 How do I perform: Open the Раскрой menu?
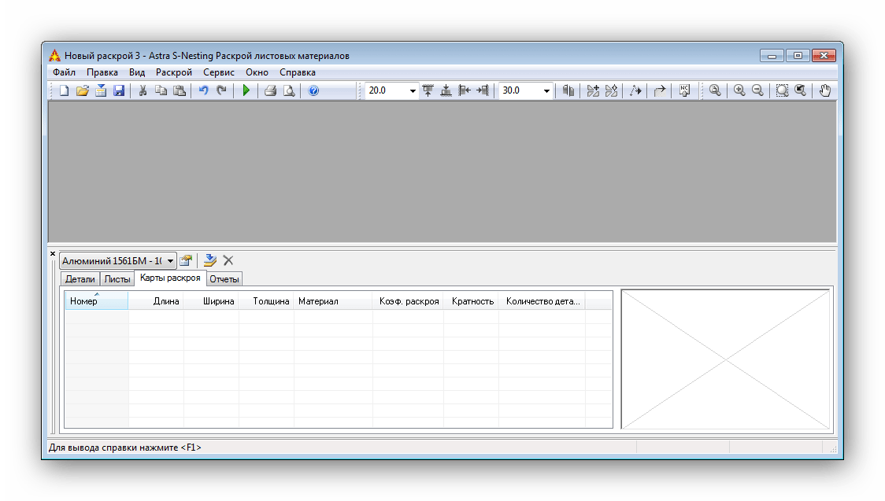[x=173, y=72]
